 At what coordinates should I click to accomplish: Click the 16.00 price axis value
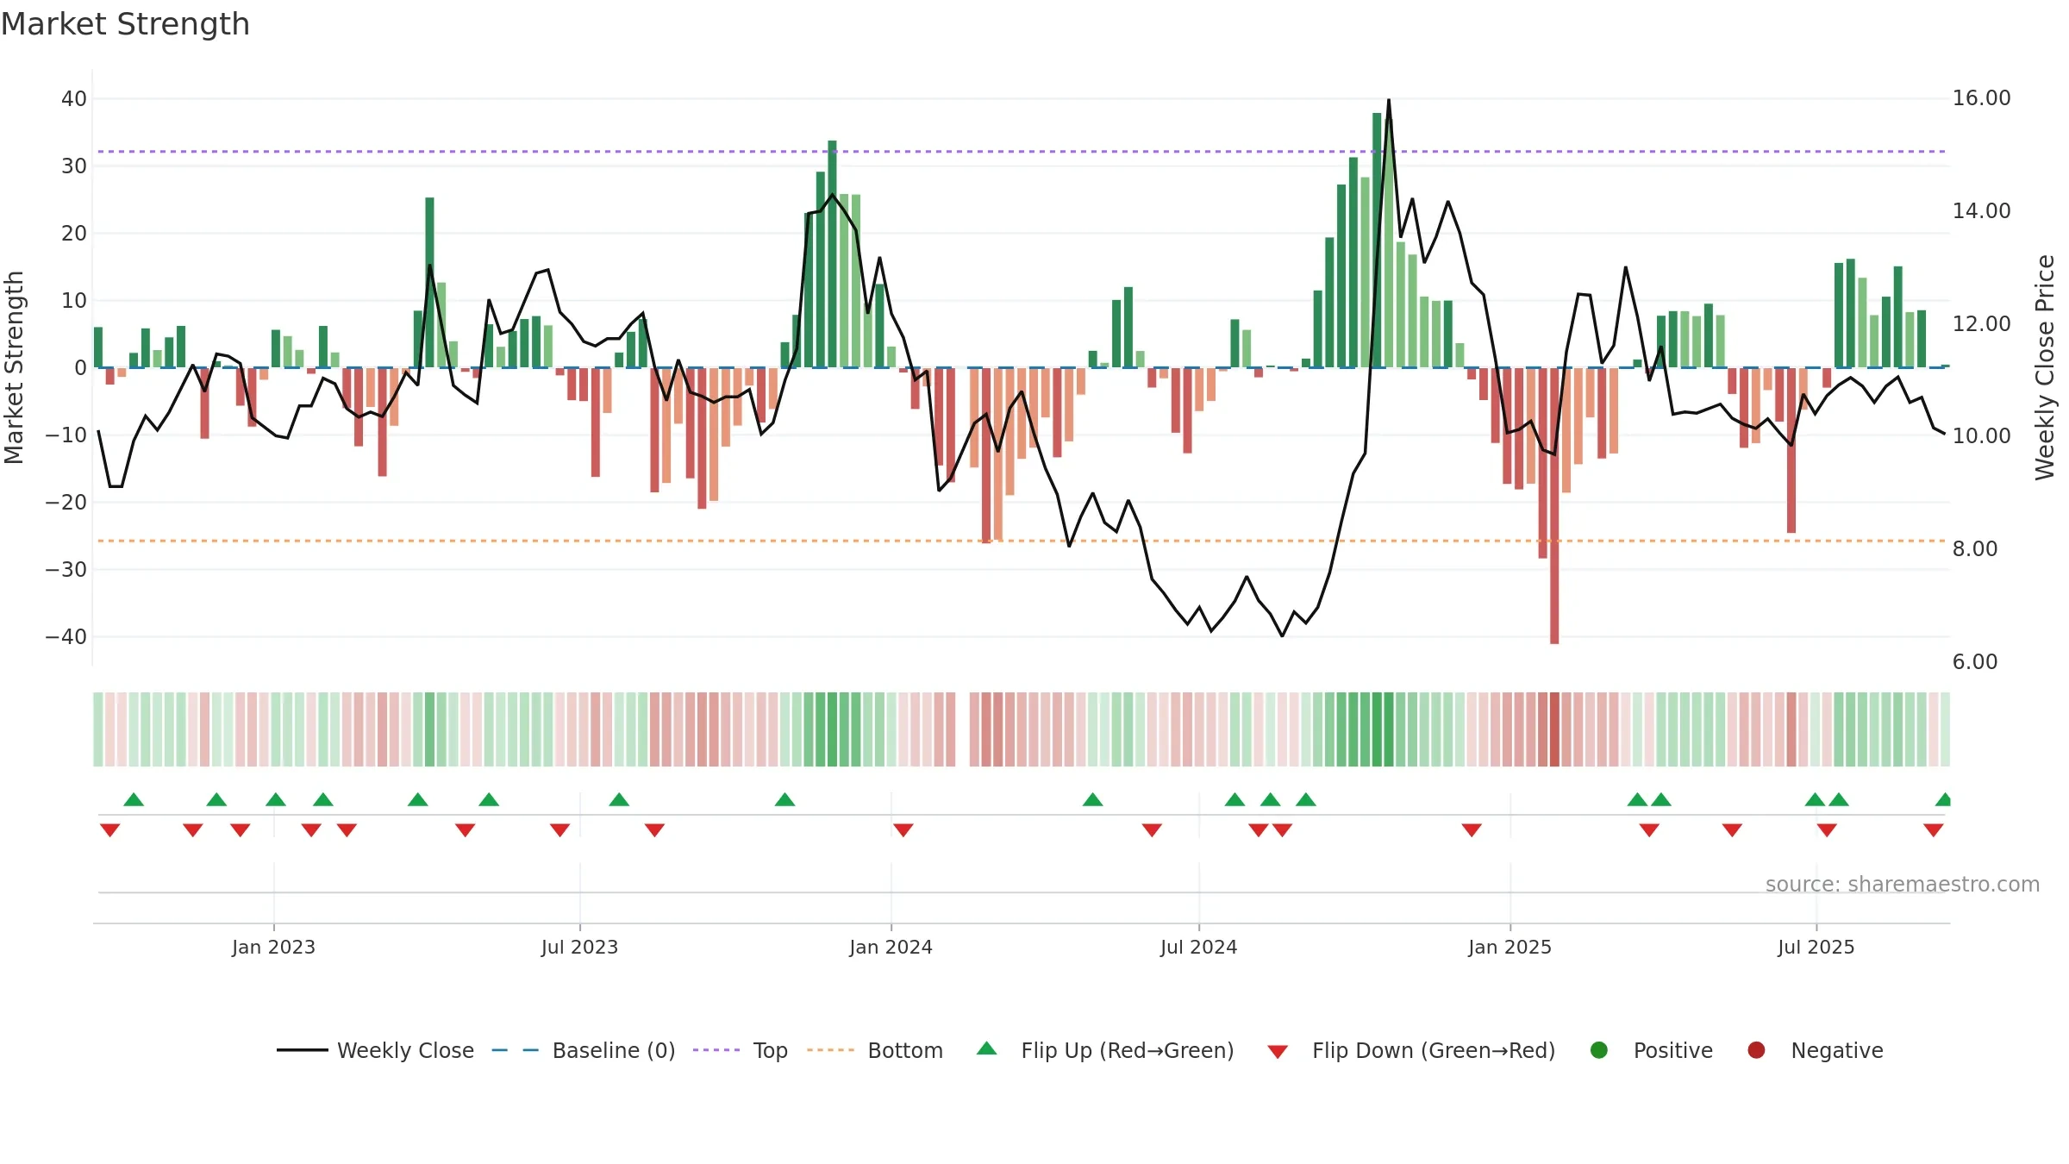(x=1981, y=98)
